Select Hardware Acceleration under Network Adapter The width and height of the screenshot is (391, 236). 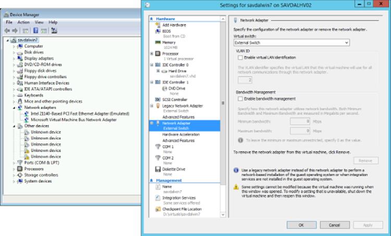click(181, 134)
